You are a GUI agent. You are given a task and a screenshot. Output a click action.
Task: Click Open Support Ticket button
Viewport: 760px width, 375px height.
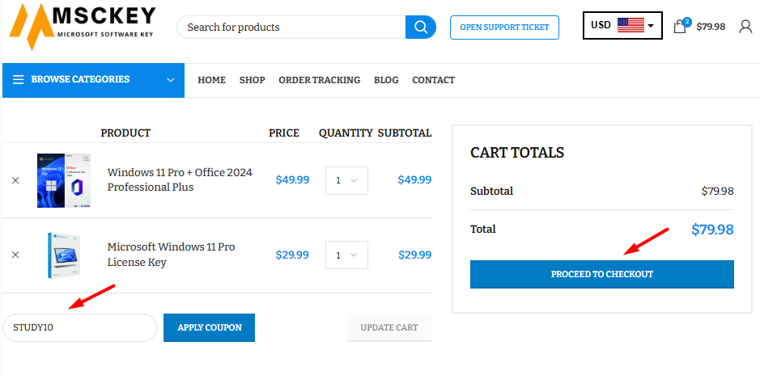[x=504, y=27]
